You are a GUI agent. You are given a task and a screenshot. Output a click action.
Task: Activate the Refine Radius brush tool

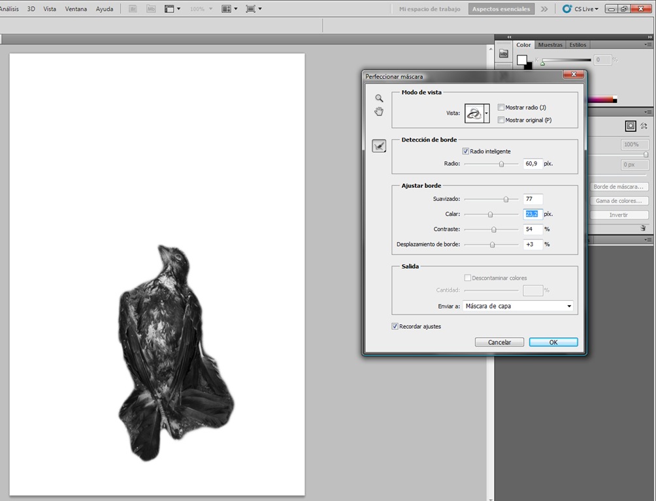(x=379, y=146)
